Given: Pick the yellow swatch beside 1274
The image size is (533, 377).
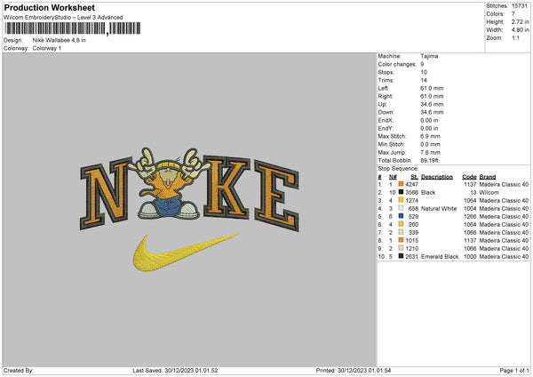Looking at the screenshot, I should coord(402,200).
